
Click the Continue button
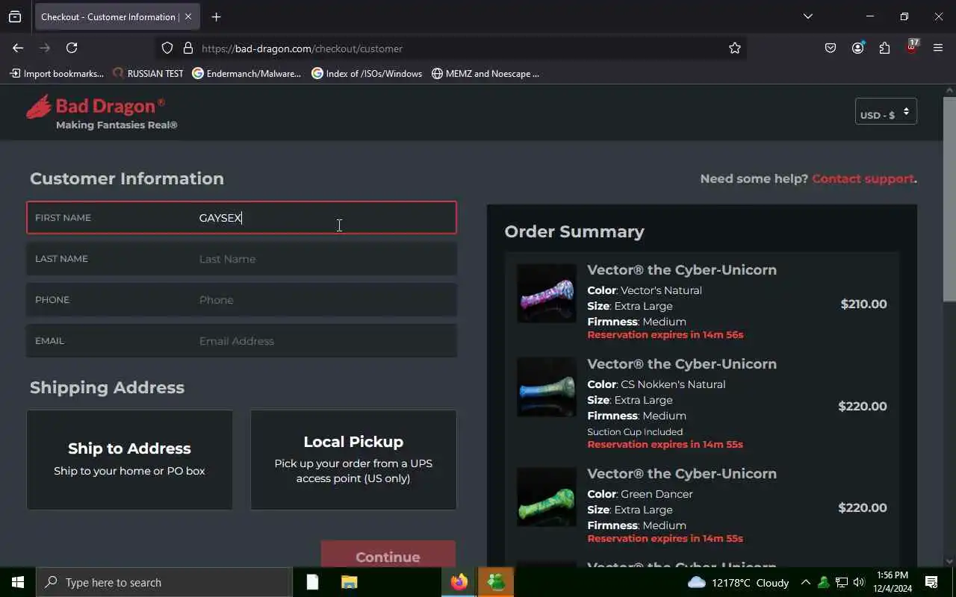[x=388, y=554]
